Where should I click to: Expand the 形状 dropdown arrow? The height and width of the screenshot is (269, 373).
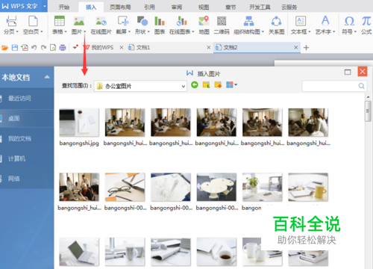pyautogui.click(x=148, y=31)
